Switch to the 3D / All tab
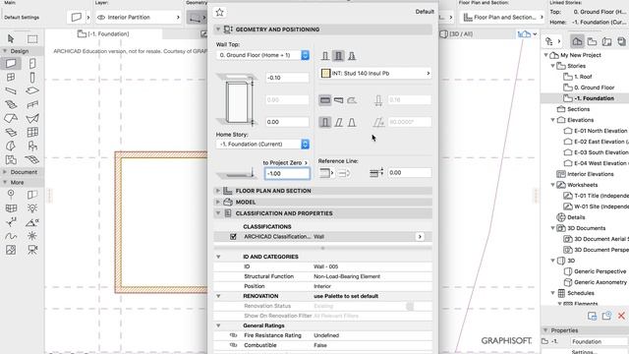Screen dimensions: 629x354 point(457,34)
